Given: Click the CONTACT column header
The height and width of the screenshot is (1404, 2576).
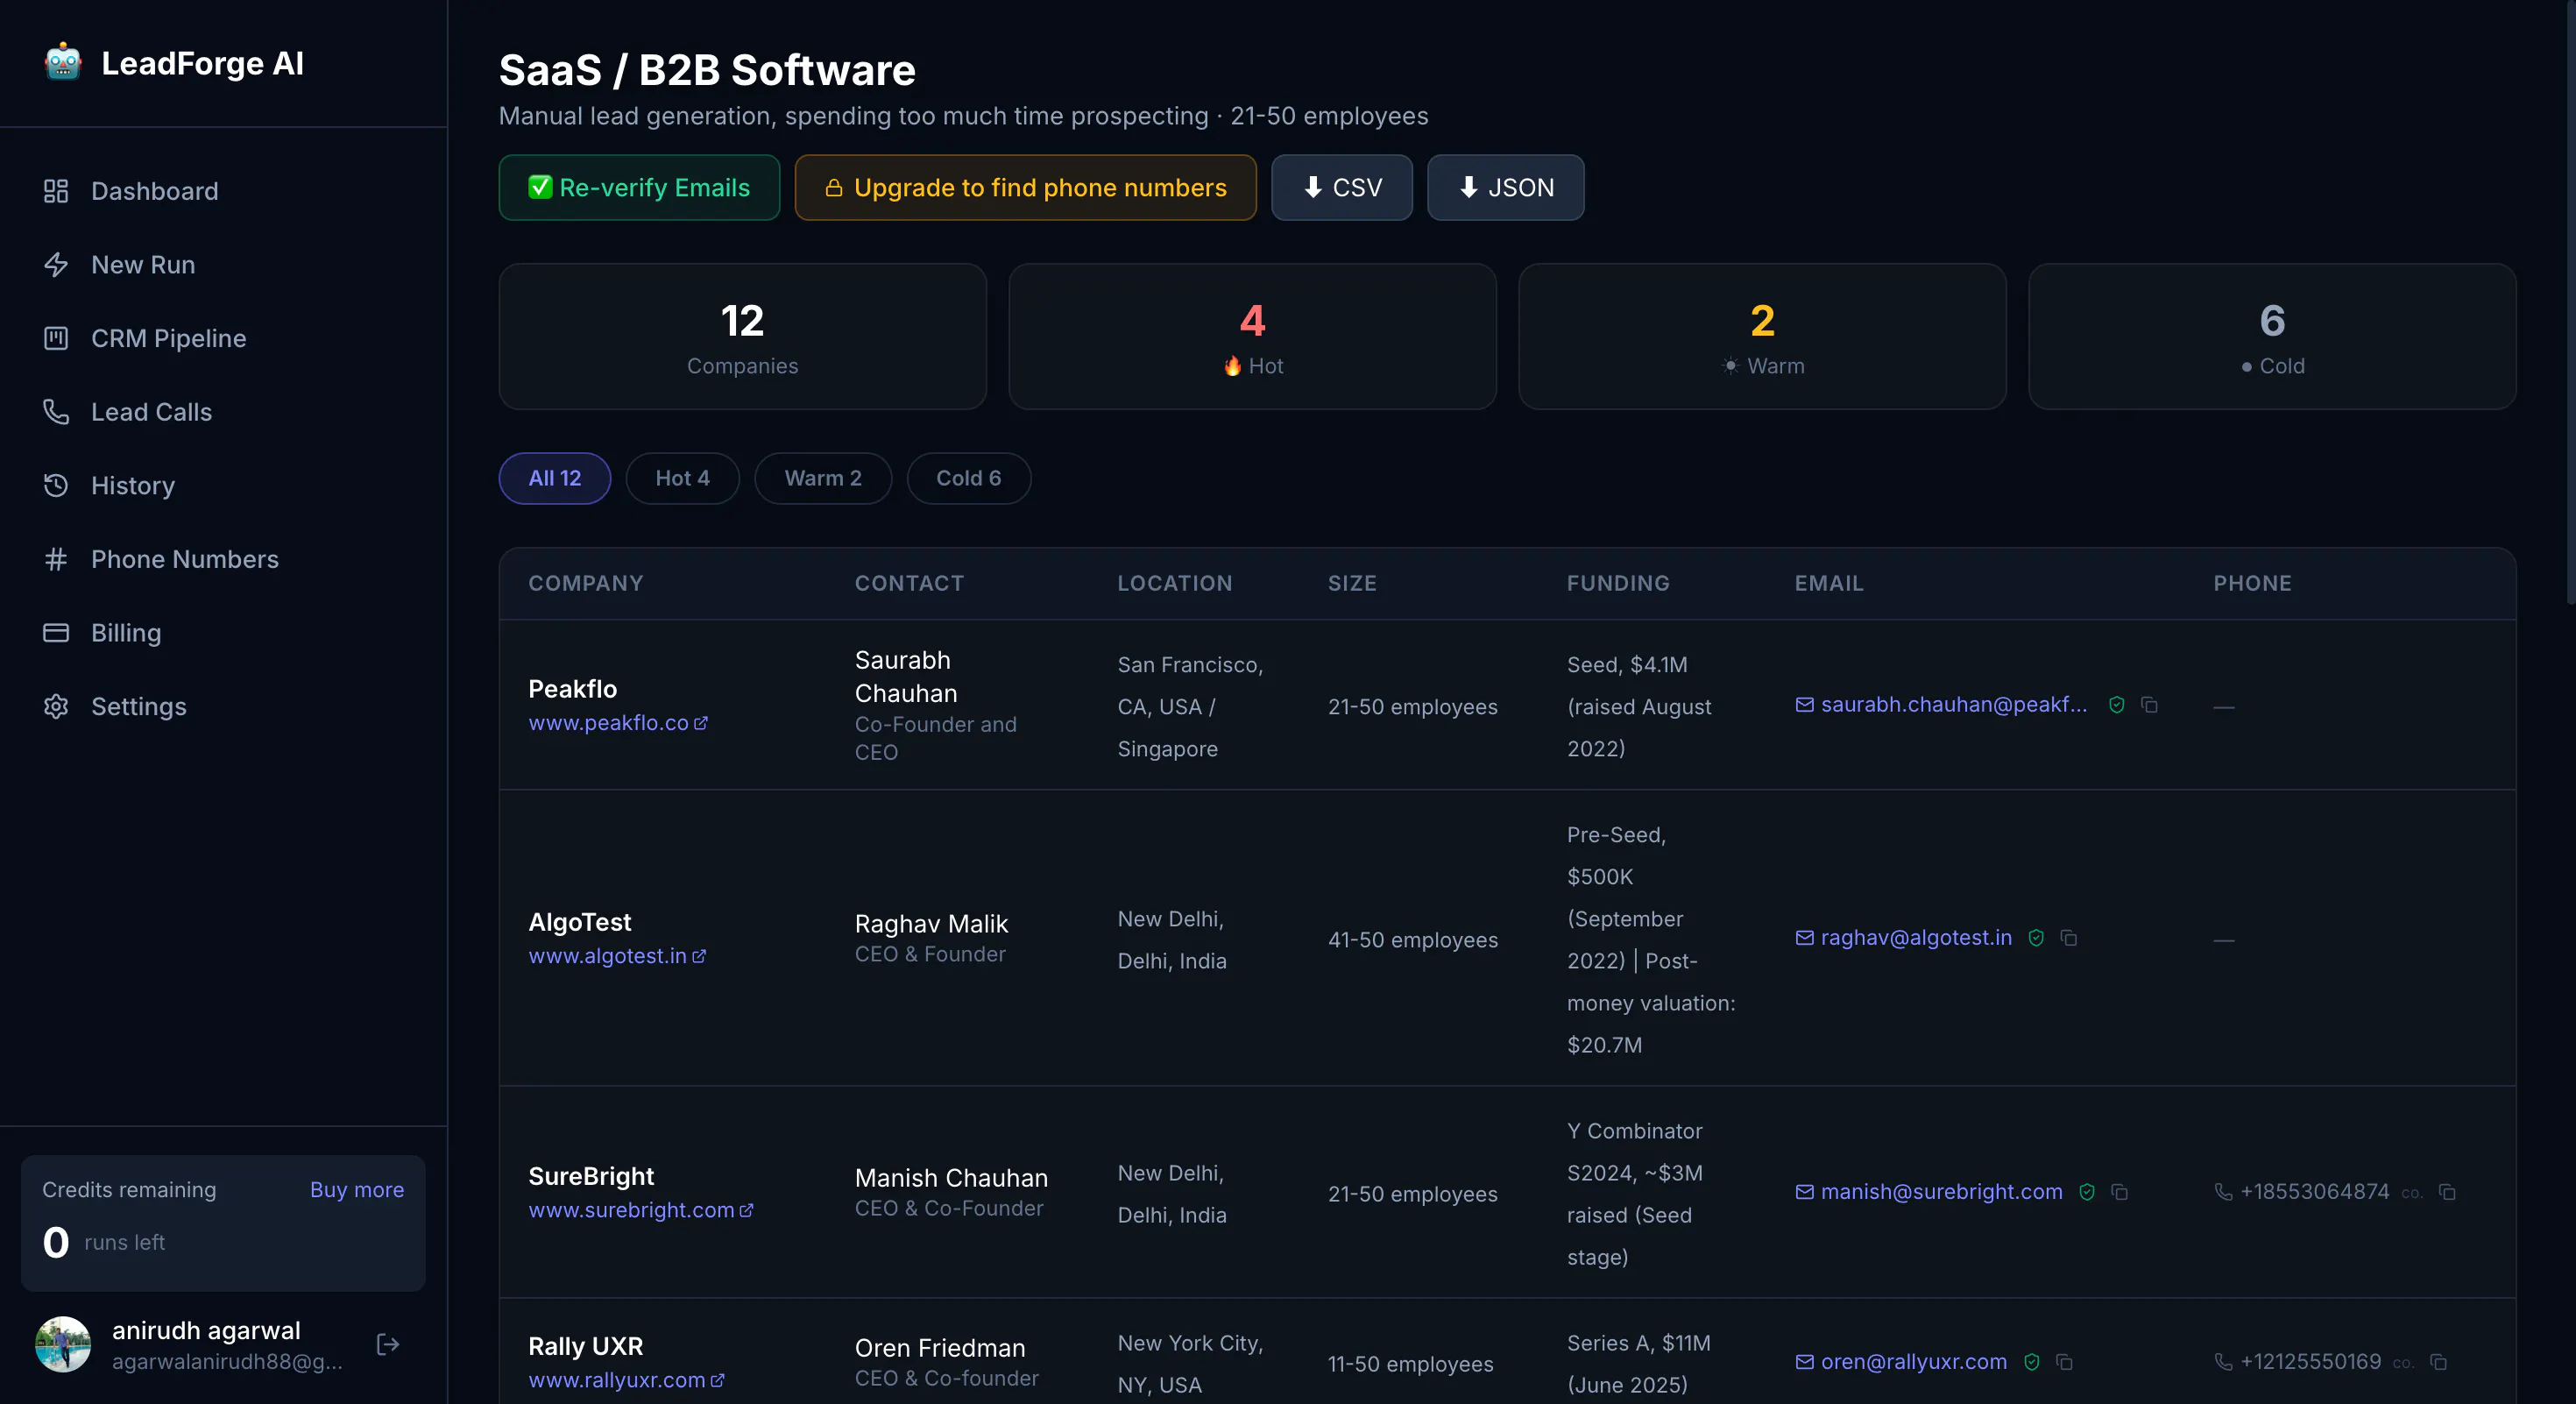Looking at the screenshot, I should [909, 583].
